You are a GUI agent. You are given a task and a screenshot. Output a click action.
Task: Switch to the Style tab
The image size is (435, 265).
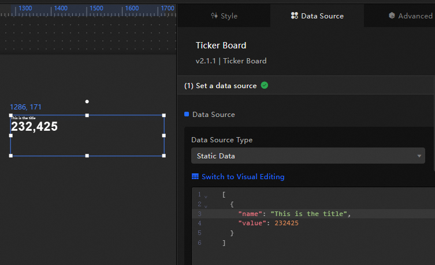click(224, 16)
